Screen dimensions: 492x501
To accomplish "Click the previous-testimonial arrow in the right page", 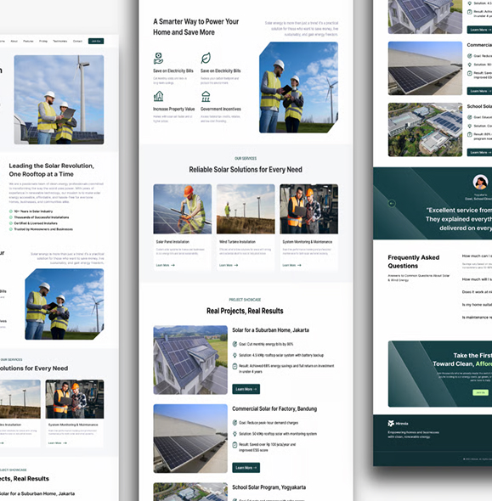I will coord(392,203).
